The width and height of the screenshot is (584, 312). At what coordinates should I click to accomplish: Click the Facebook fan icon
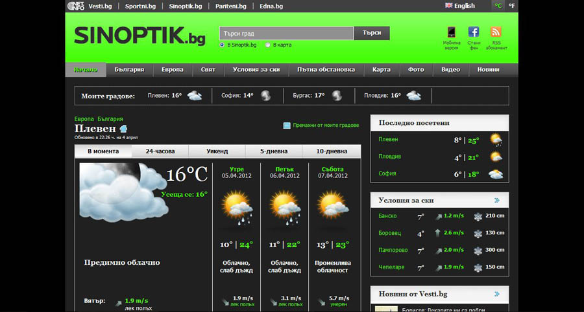(x=474, y=32)
